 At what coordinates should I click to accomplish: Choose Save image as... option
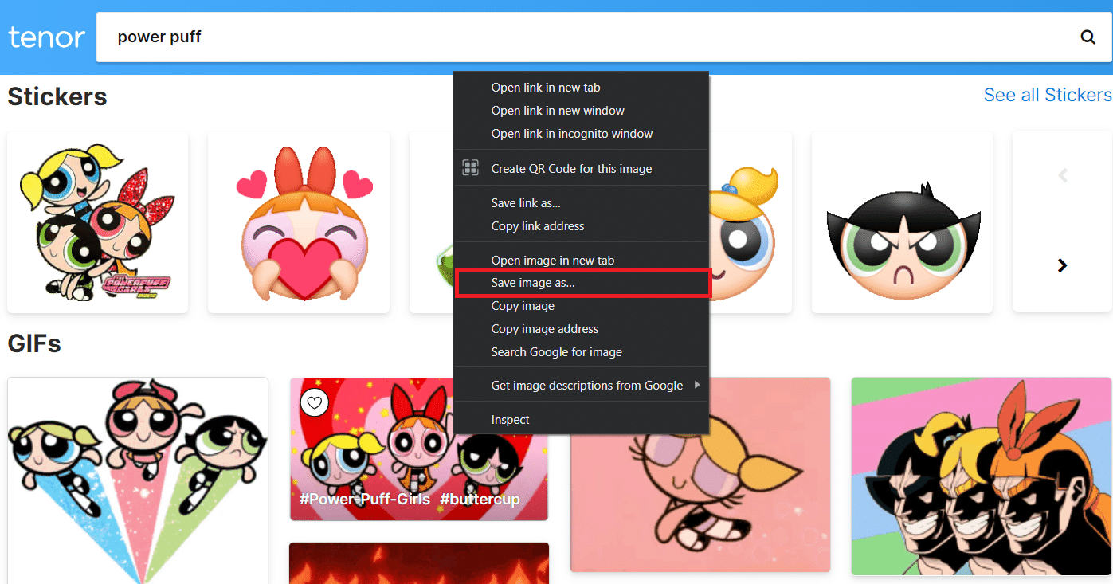point(582,284)
